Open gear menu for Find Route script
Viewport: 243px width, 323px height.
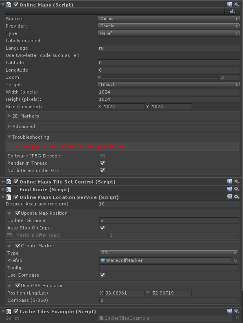coord(236,189)
